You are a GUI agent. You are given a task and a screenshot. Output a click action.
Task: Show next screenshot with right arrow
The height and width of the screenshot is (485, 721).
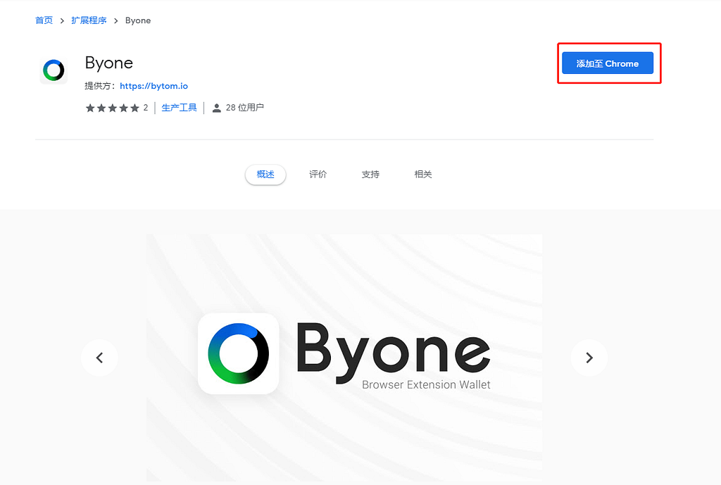[x=589, y=358]
